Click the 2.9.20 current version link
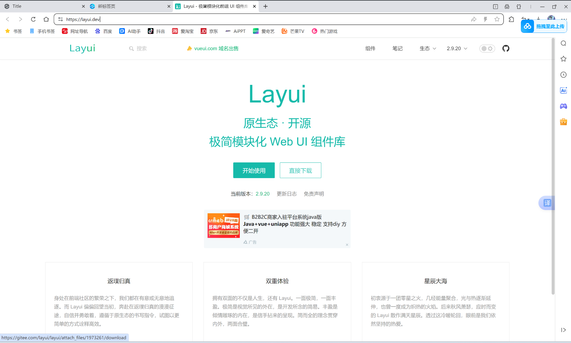The image size is (571, 343). [x=263, y=194]
